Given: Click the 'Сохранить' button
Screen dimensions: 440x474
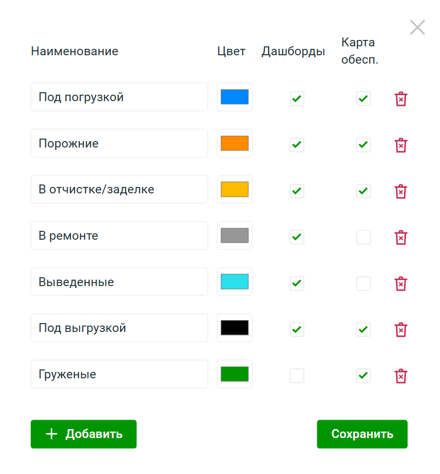Looking at the screenshot, I should tap(362, 434).
